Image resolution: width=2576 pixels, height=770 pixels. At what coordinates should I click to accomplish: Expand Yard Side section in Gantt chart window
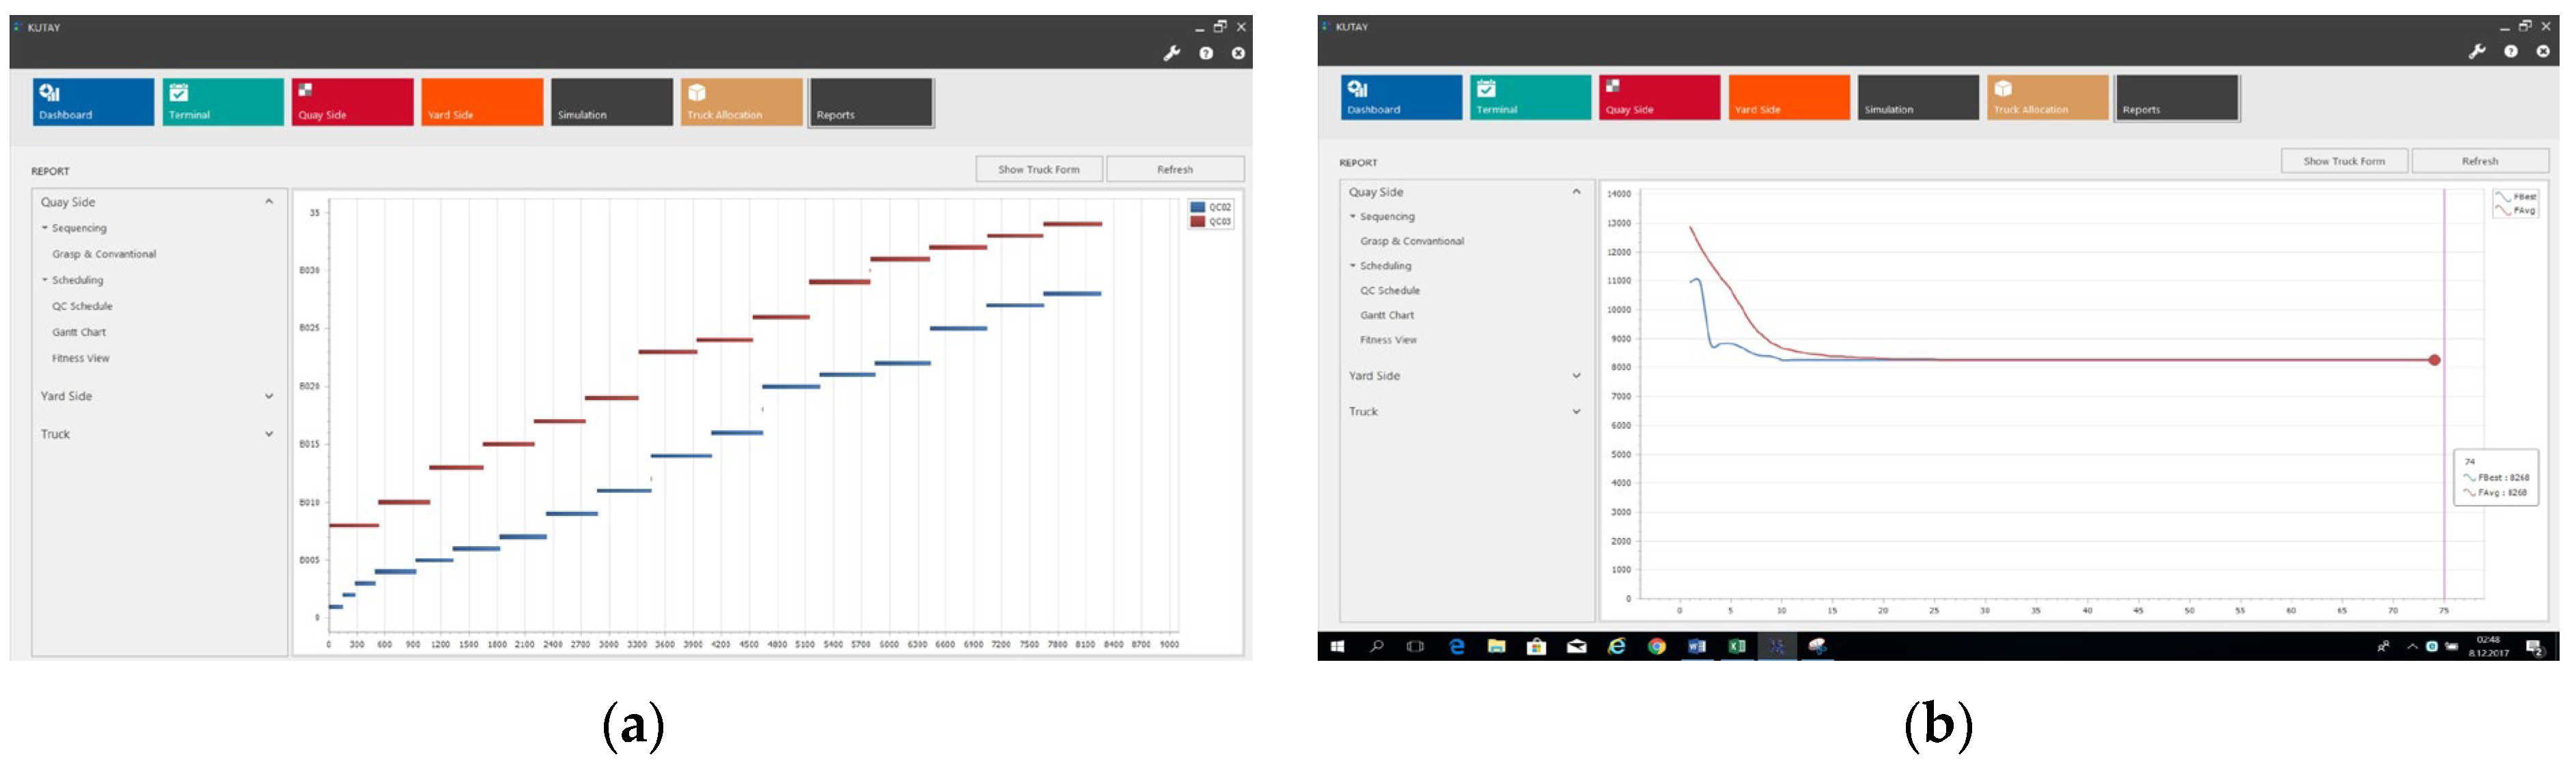[x=269, y=397]
